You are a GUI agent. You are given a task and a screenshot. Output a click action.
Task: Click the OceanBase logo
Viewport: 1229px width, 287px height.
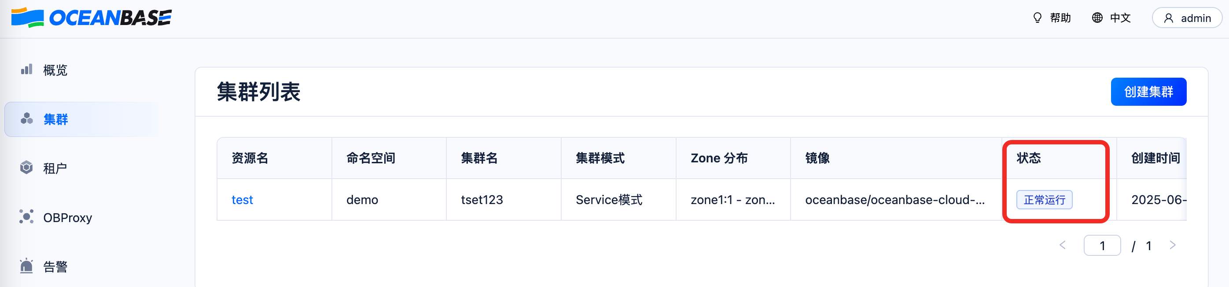click(x=91, y=18)
